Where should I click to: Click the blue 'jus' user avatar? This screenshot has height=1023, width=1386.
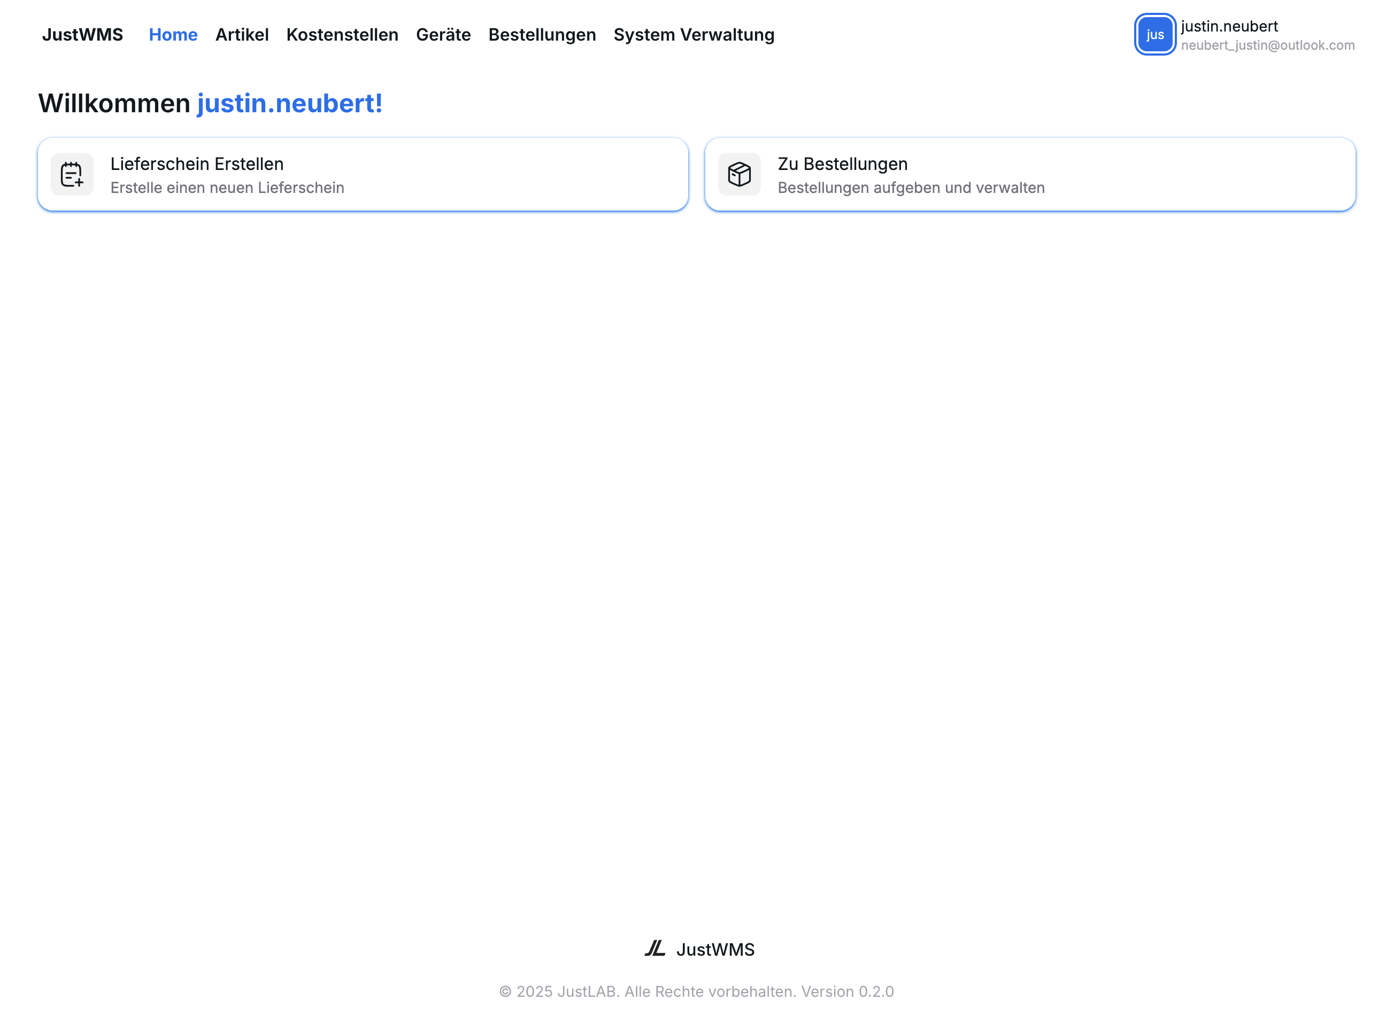coord(1154,35)
